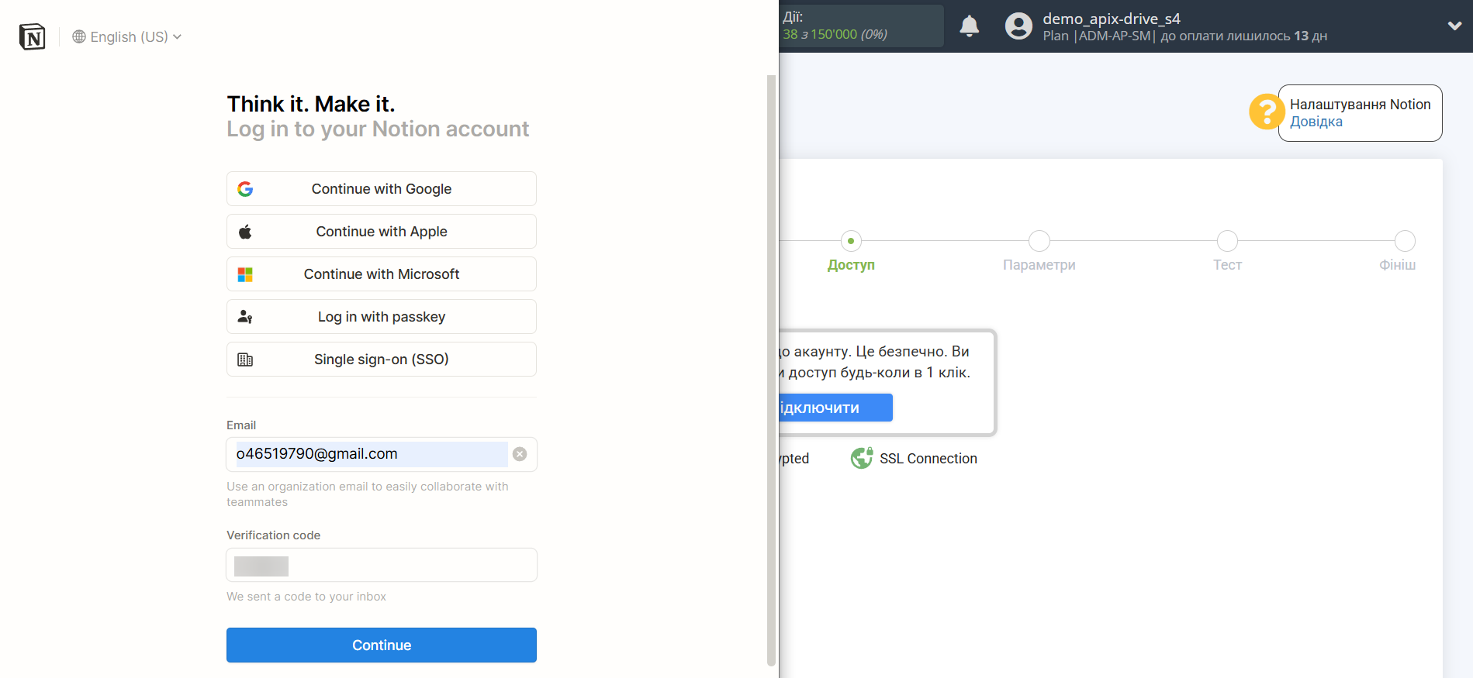Open notifications bell in ApiX-Drive
Screen dimensions: 1473x678
(x=970, y=26)
